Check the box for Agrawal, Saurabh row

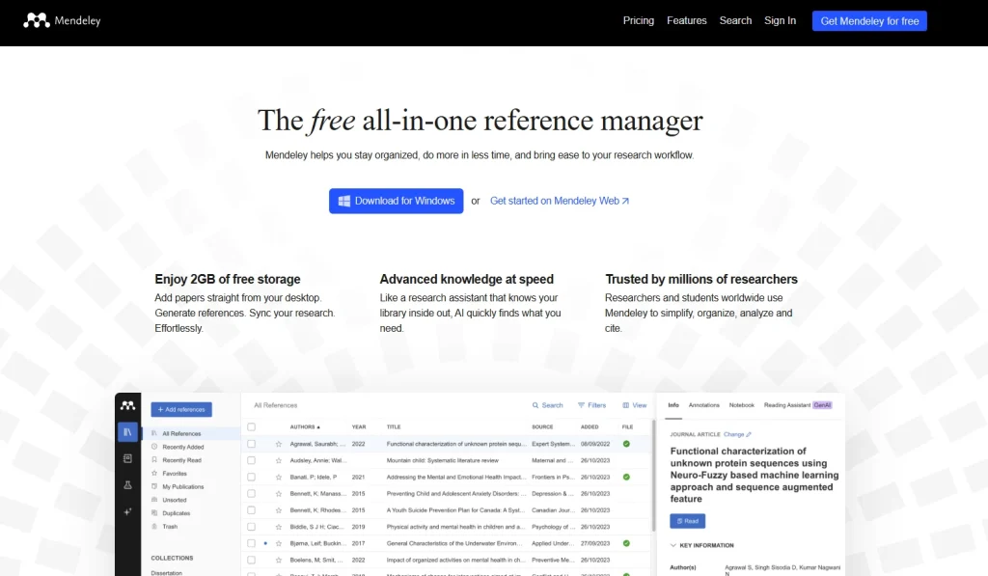coord(252,444)
